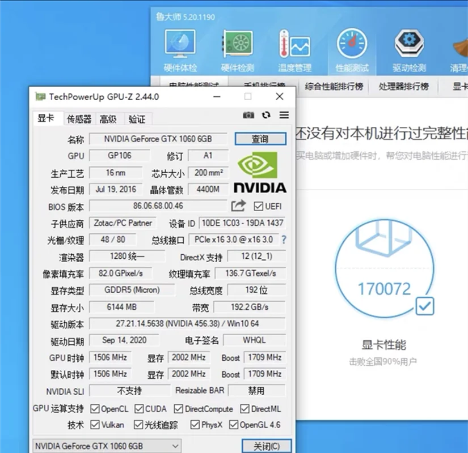
Task: Switch to the 传感器 sensors tab
Action: [79, 119]
